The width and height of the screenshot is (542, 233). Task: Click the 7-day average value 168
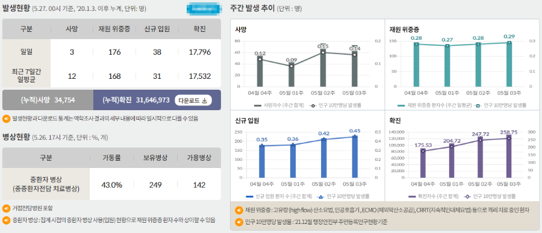(114, 76)
